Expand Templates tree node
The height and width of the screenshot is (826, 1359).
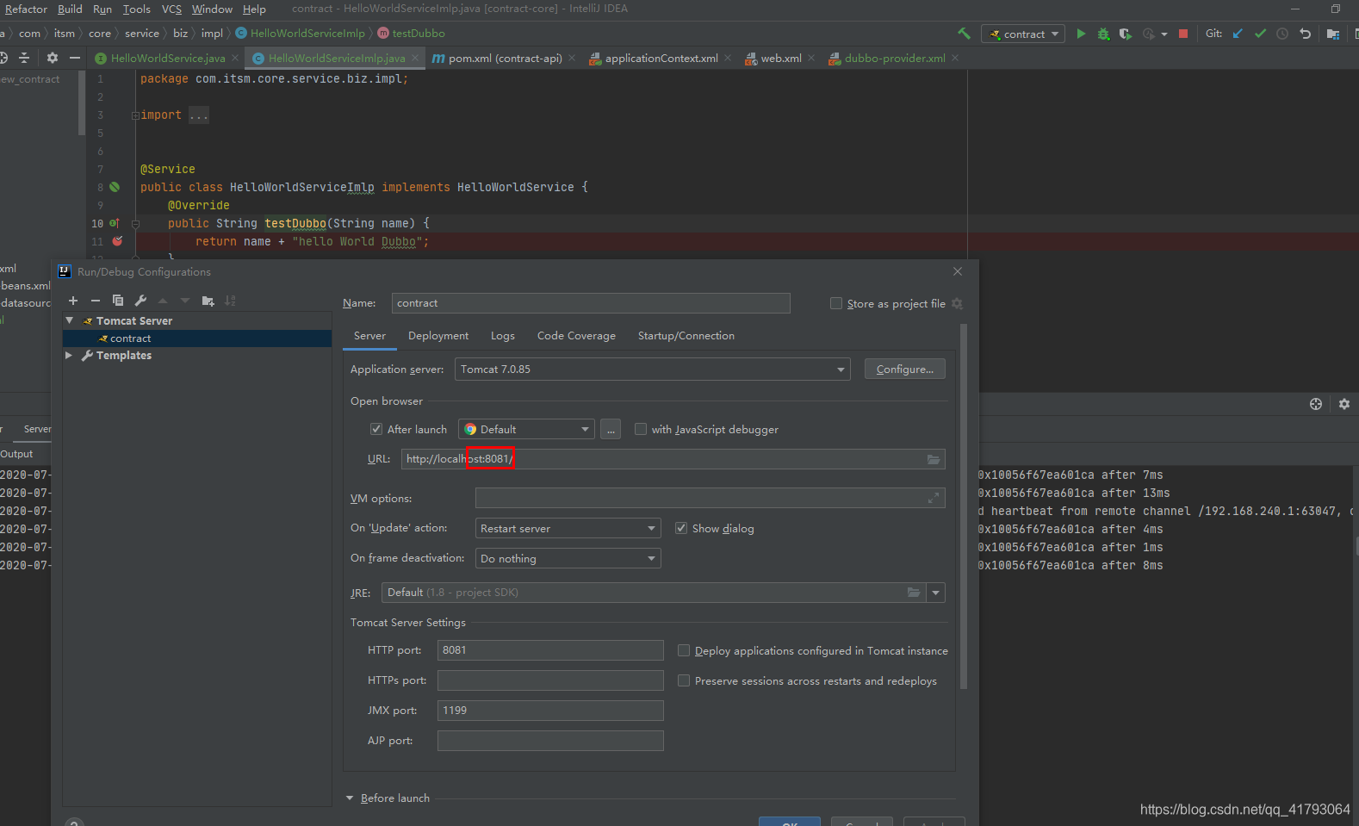click(70, 355)
